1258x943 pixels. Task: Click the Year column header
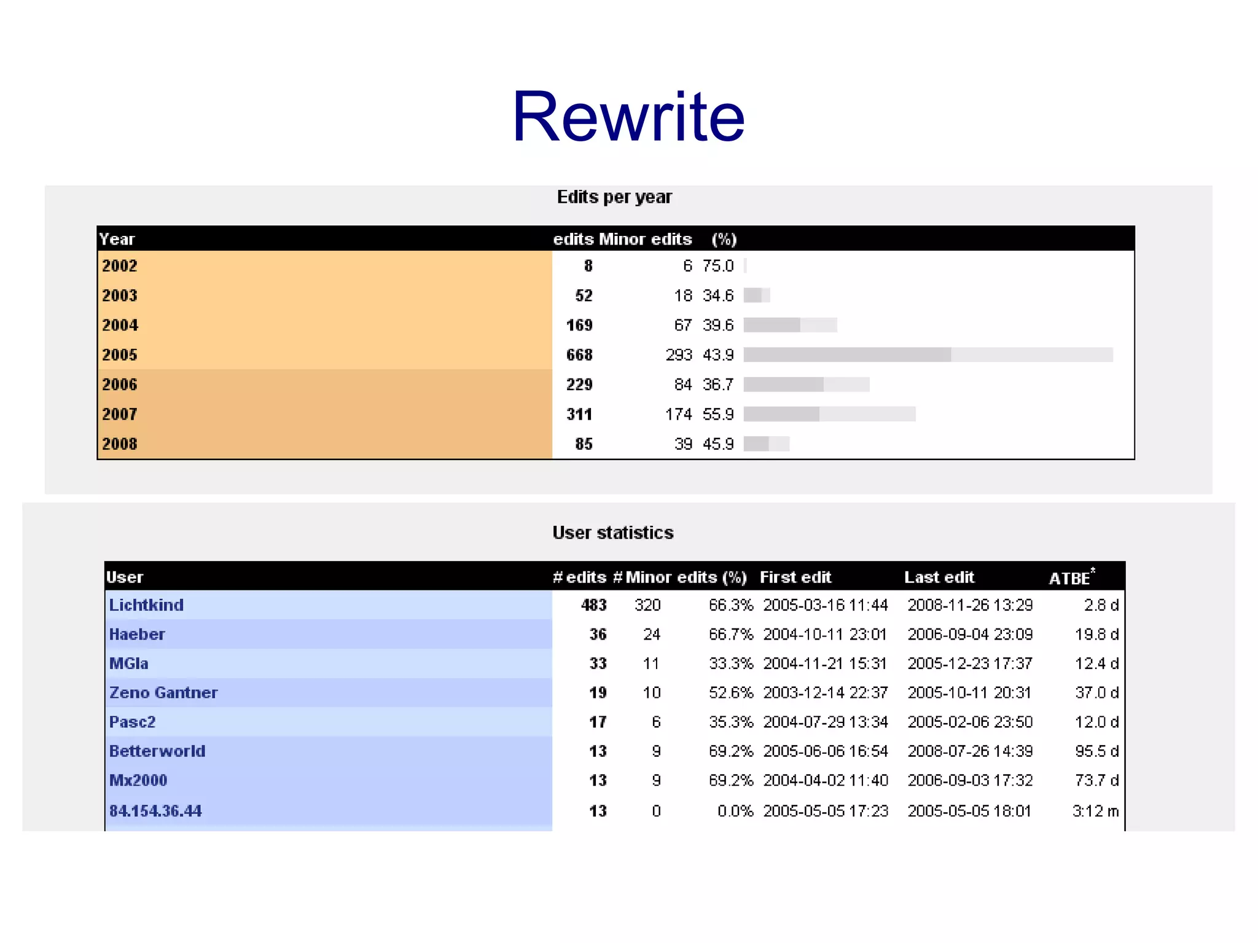(117, 239)
